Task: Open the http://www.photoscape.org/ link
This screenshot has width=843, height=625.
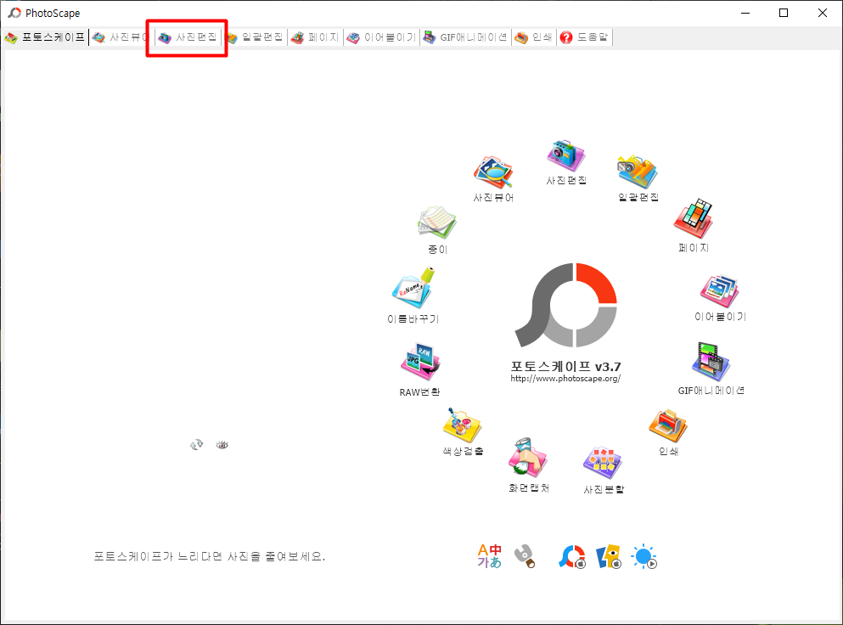Action: click(x=565, y=379)
